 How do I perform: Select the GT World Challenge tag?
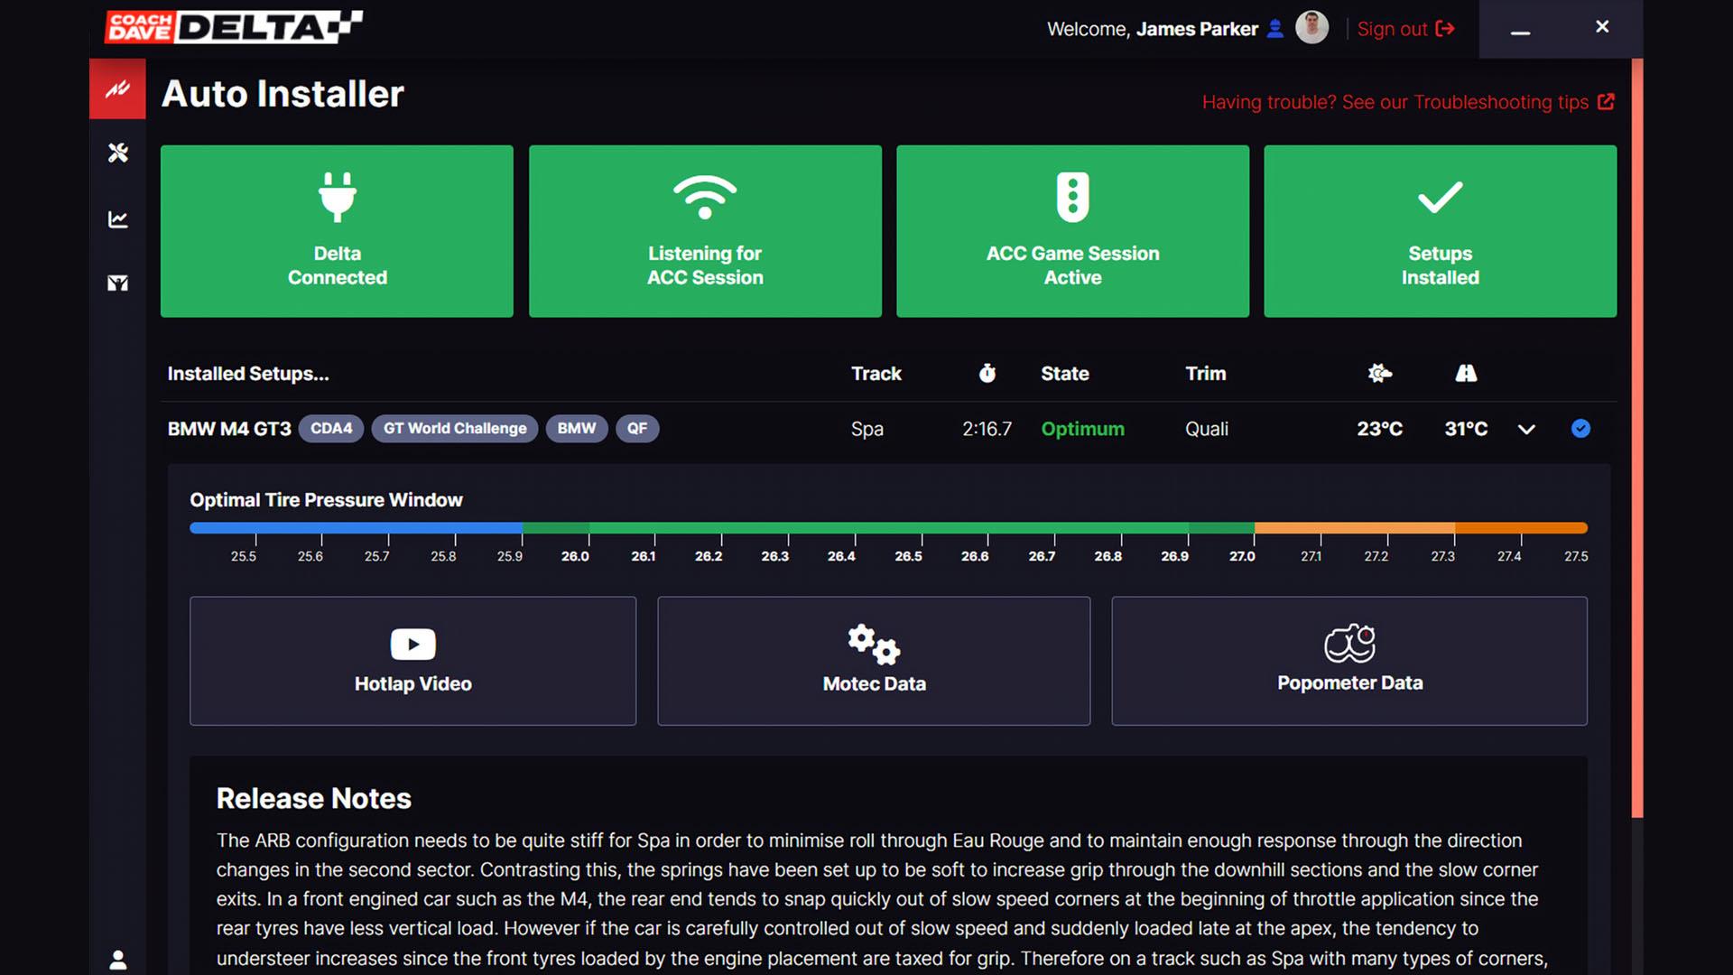(x=454, y=429)
